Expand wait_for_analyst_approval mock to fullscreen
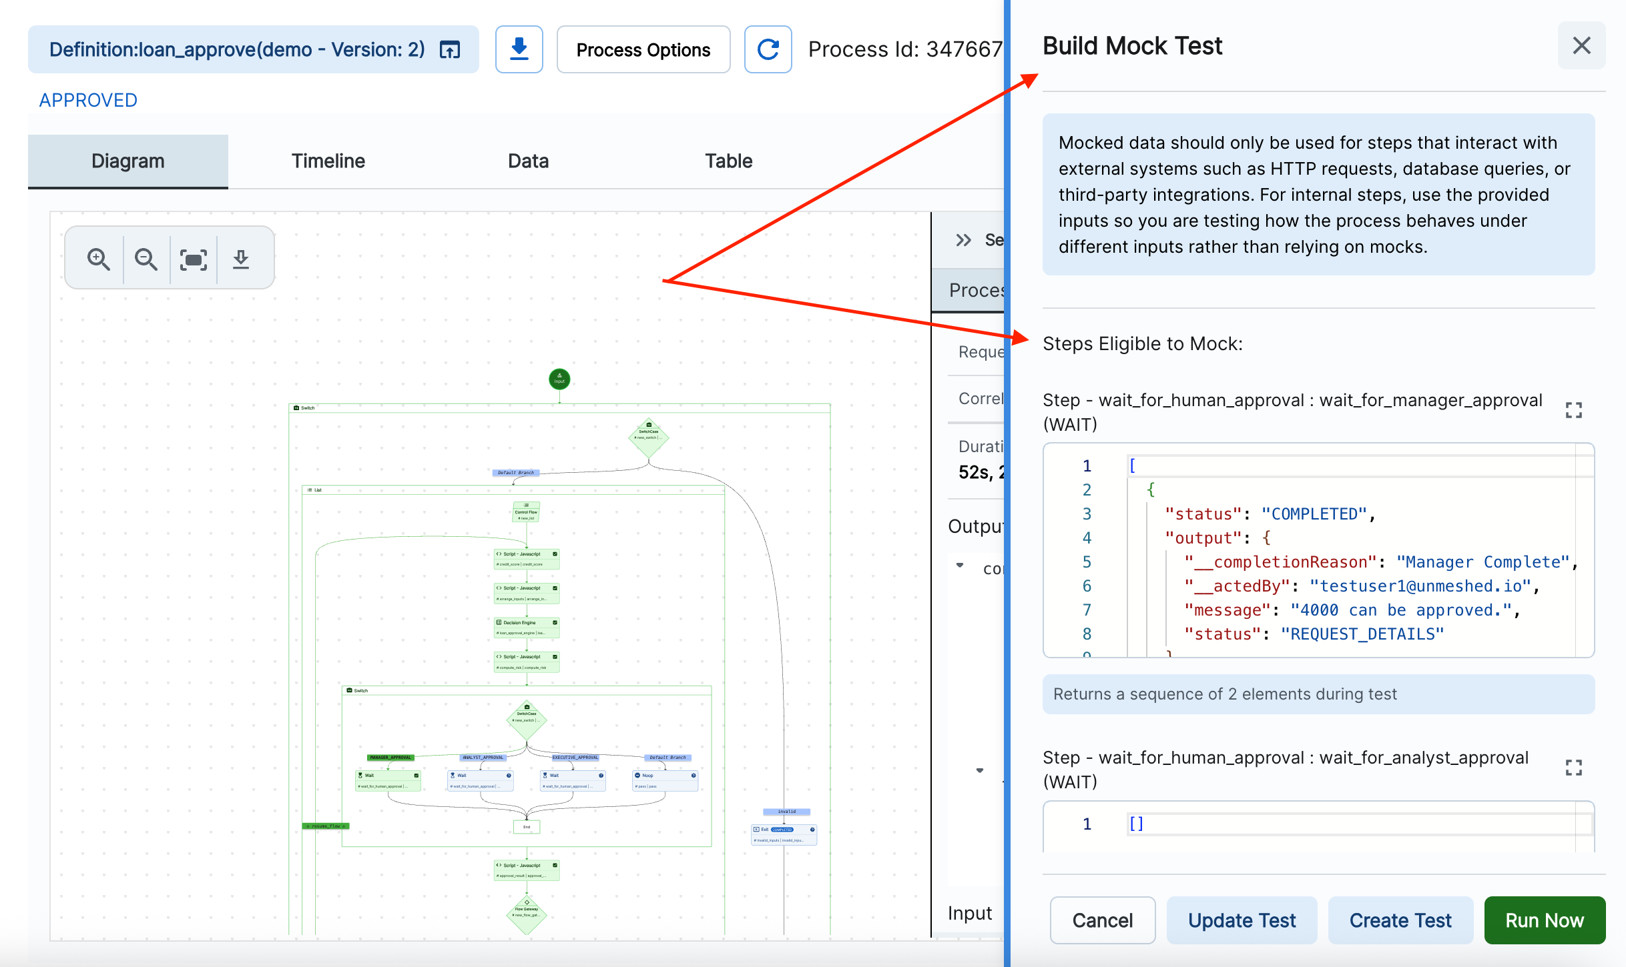1626x967 pixels. click(x=1574, y=767)
